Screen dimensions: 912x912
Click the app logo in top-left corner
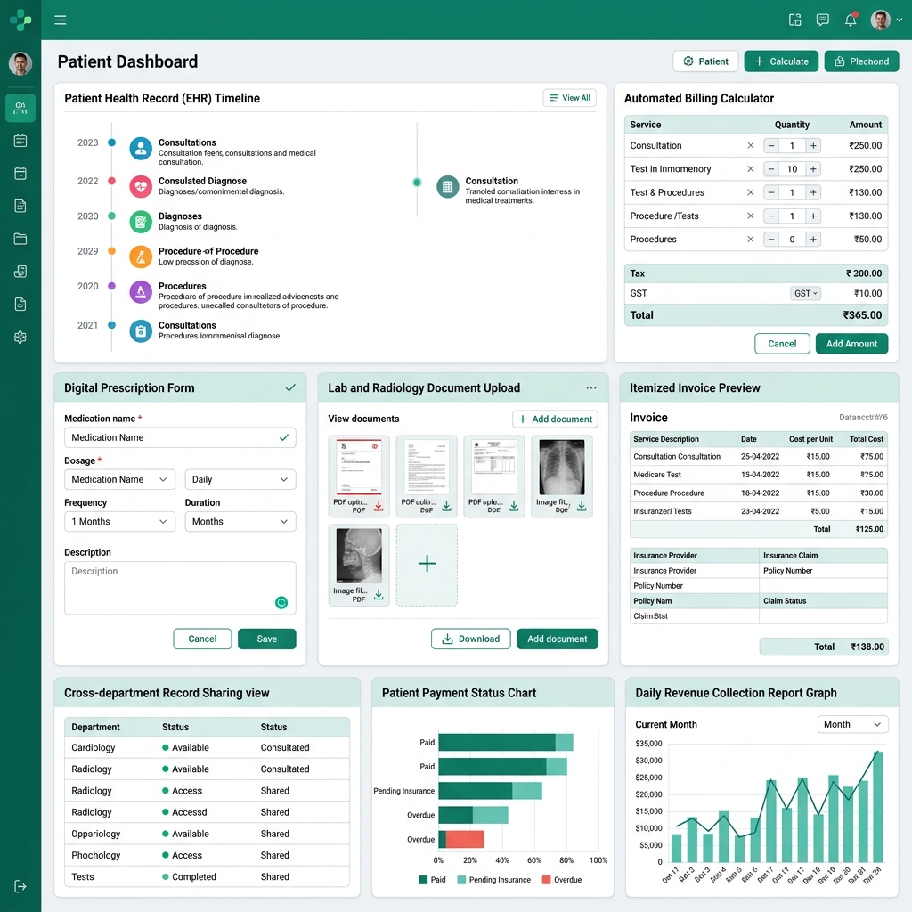(20, 20)
